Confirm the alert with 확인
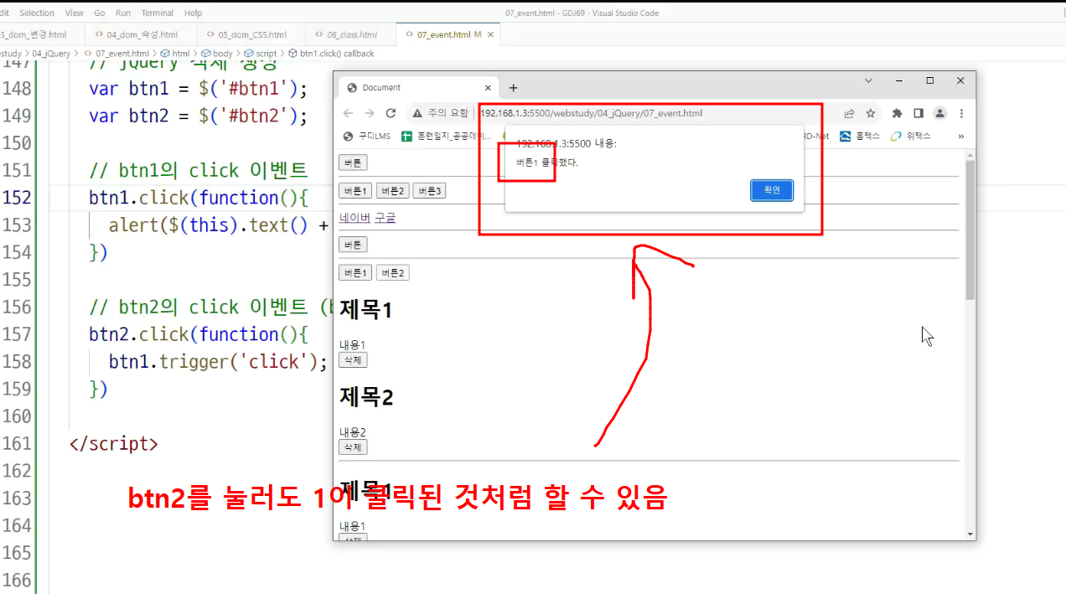Viewport: 1066px width, 594px height. click(772, 190)
